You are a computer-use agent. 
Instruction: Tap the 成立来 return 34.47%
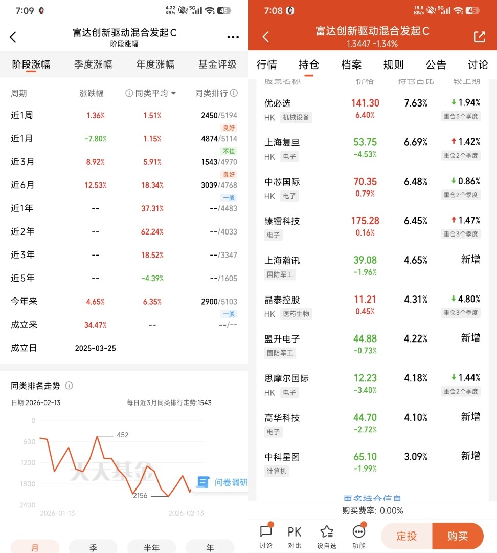coord(96,325)
